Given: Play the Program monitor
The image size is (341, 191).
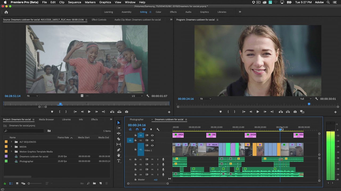Looking at the screenshot, I should click(258, 112).
